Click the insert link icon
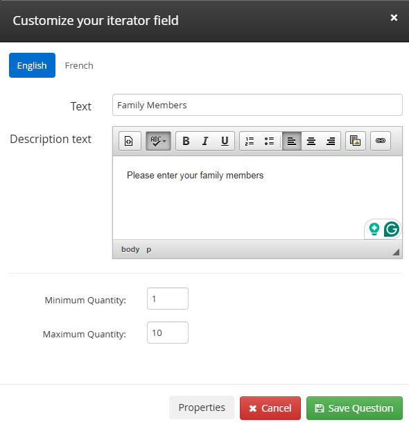The width and height of the screenshot is (409, 429). point(381,141)
